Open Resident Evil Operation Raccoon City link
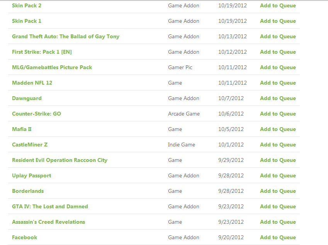The height and width of the screenshot is (245, 328). [x=59, y=160]
